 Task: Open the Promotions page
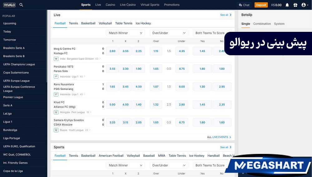[172, 5]
